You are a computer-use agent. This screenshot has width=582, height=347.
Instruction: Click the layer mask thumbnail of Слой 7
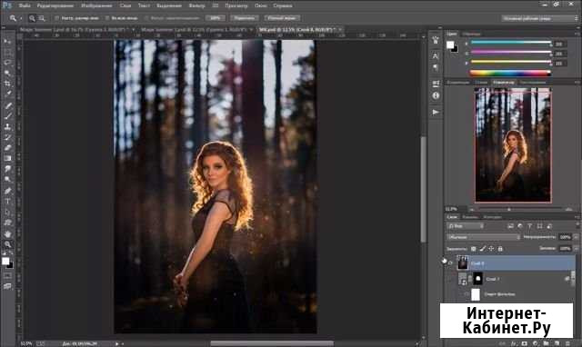coord(478,279)
